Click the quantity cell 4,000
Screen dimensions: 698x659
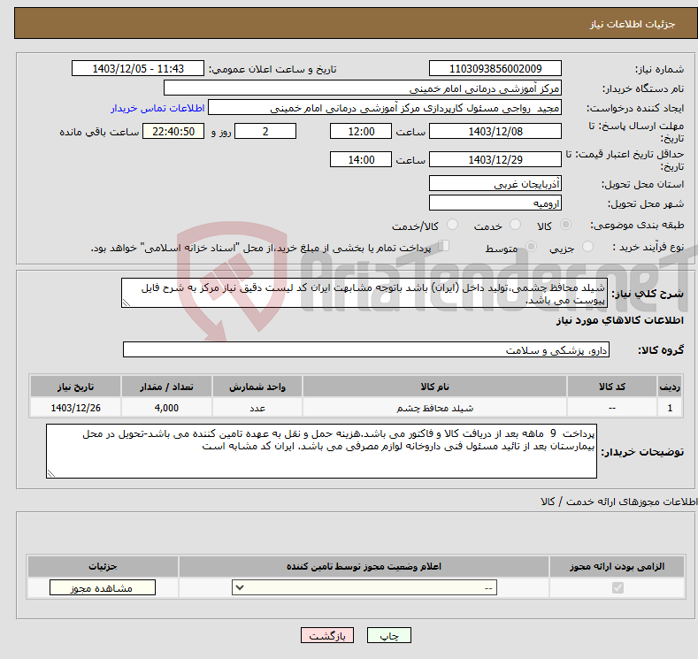coord(166,408)
